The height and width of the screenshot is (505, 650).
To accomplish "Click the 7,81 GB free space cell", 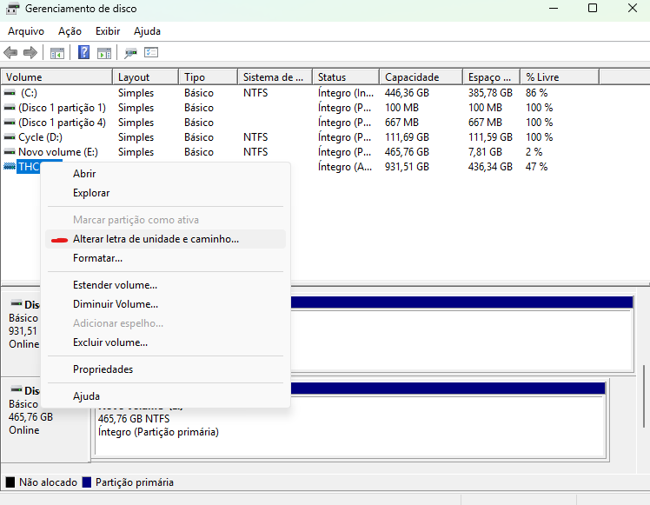I will click(485, 152).
